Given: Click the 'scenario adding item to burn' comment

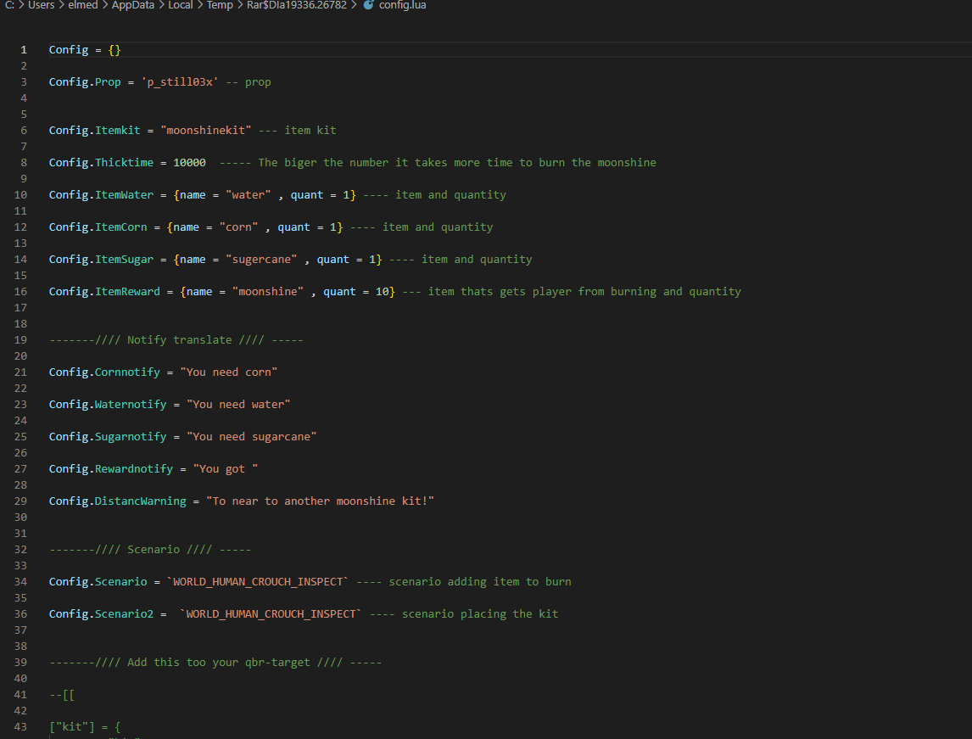Looking at the screenshot, I should tap(464, 581).
